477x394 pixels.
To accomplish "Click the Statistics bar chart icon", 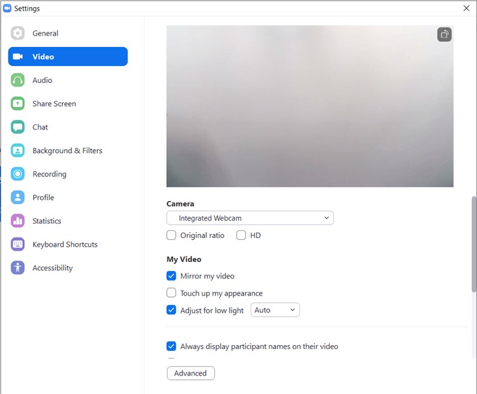I will [x=18, y=221].
